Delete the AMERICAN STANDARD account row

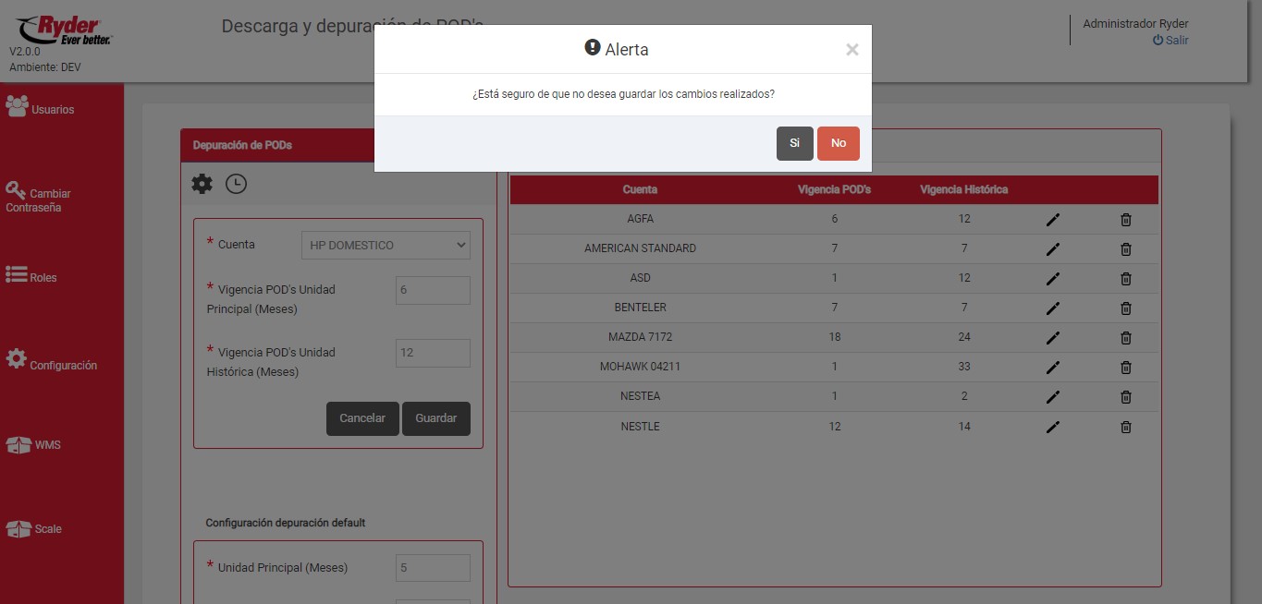pyautogui.click(x=1125, y=249)
